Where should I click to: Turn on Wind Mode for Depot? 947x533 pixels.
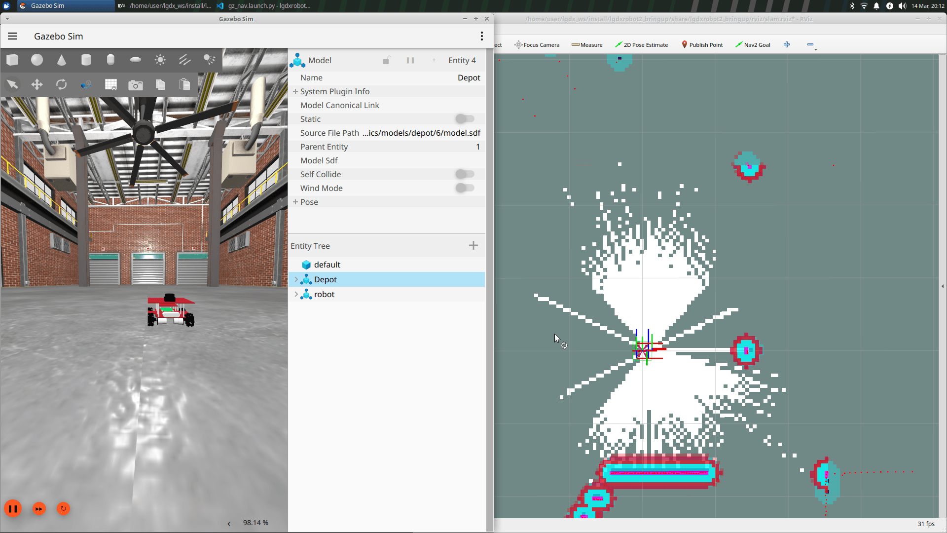point(464,188)
